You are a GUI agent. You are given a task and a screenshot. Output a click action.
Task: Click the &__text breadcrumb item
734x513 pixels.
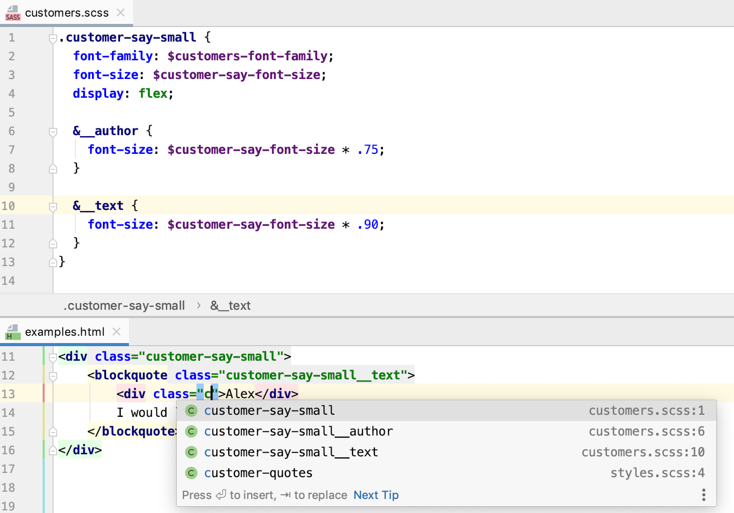(230, 306)
